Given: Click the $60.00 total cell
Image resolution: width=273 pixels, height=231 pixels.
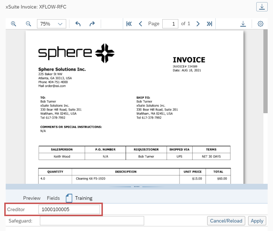Looking at the screenshot, I should click(222, 178).
